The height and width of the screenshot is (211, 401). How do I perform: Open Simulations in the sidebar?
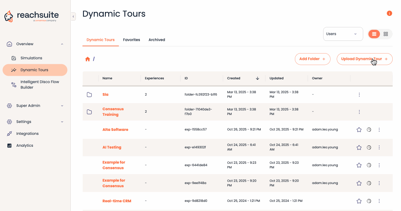pyautogui.click(x=31, y=58)
